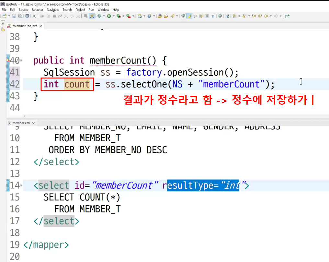Click the Suspend debug icon
The image size is (329, 262).
click(x=48, y=16)
